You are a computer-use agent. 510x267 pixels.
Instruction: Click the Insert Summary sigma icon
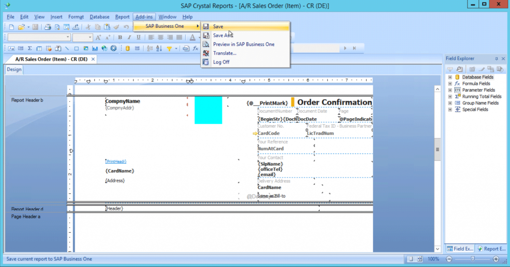[x=29, y=48]
